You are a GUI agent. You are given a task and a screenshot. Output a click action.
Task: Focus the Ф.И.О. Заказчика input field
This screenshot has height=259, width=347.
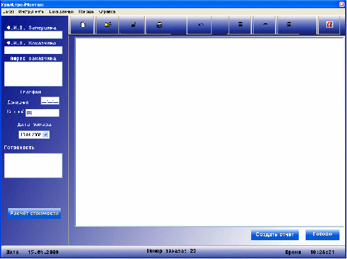click(33, 50)
